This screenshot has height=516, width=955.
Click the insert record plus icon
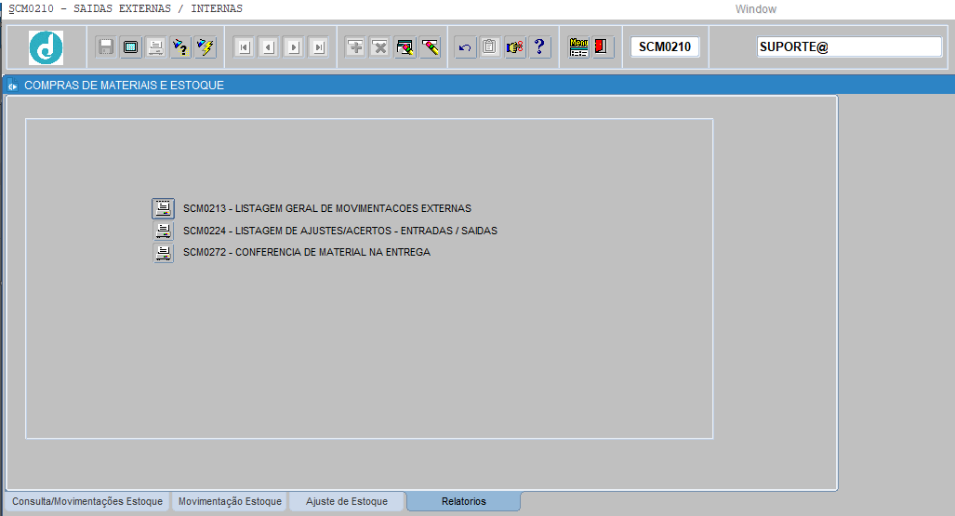pos(355,47)
